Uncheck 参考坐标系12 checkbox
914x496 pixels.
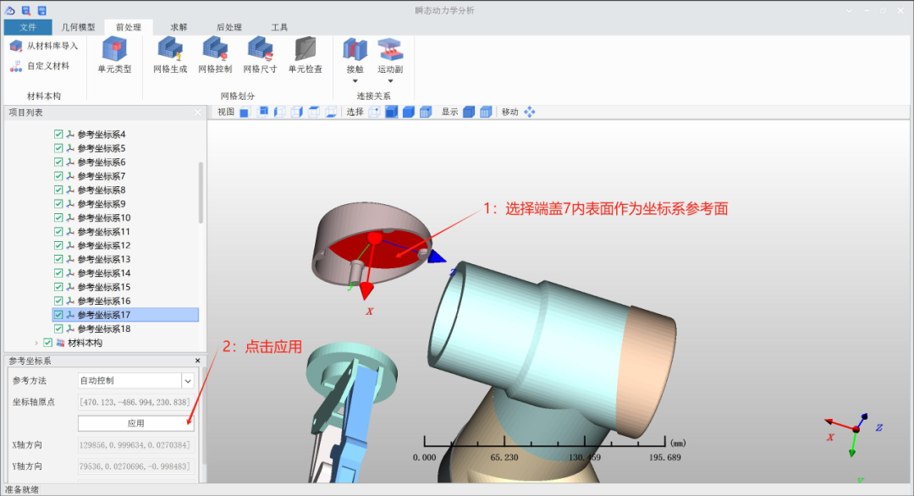58,245
